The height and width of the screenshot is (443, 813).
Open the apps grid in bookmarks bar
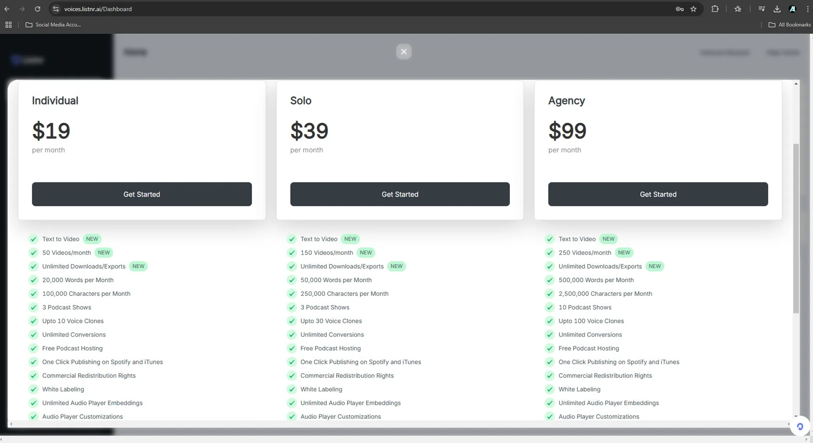click(x=8, y=25)
